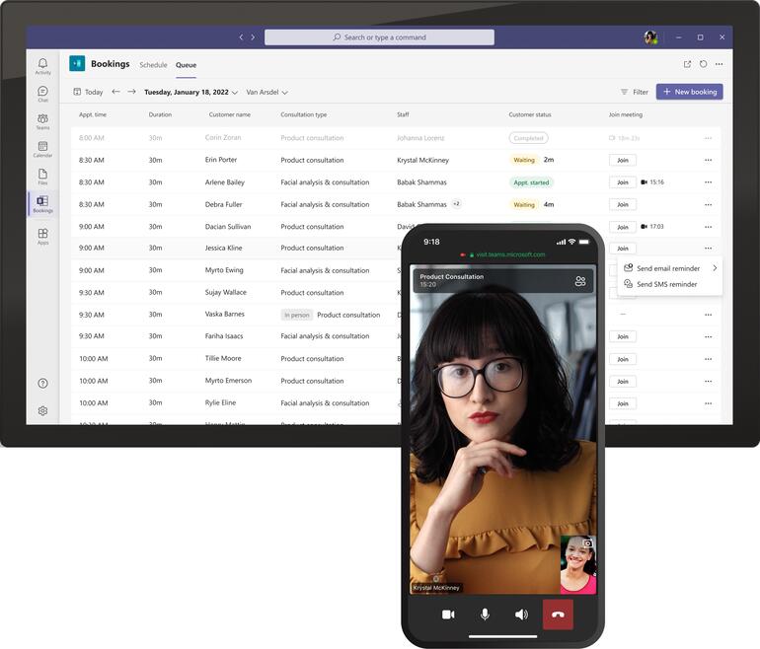
Task: Click In person tag for Vaska Barnes
Action: click(x=297, y=315)
